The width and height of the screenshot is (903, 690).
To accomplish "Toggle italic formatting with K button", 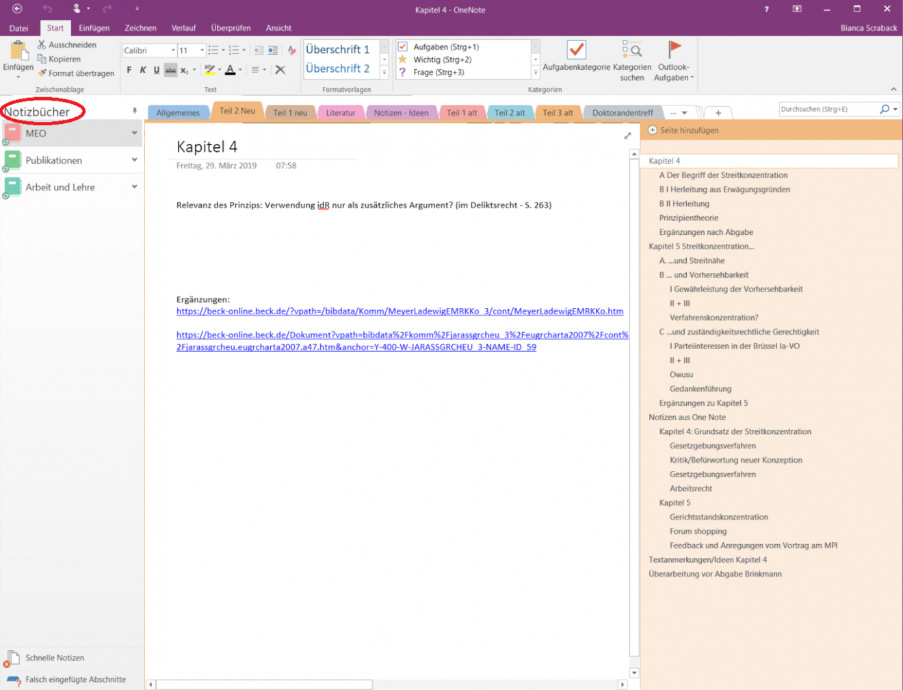I will pyautogui.click(x=143, y=70).
